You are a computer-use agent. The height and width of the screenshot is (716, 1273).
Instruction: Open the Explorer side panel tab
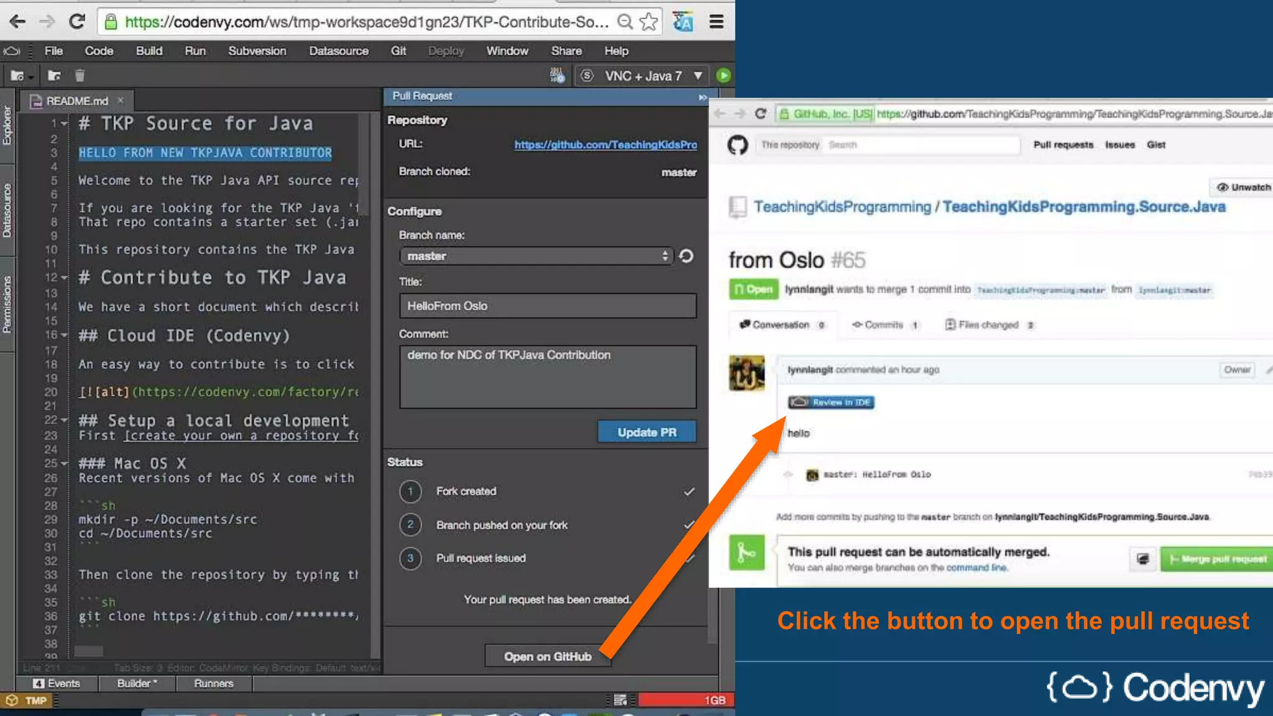[7, 126]
